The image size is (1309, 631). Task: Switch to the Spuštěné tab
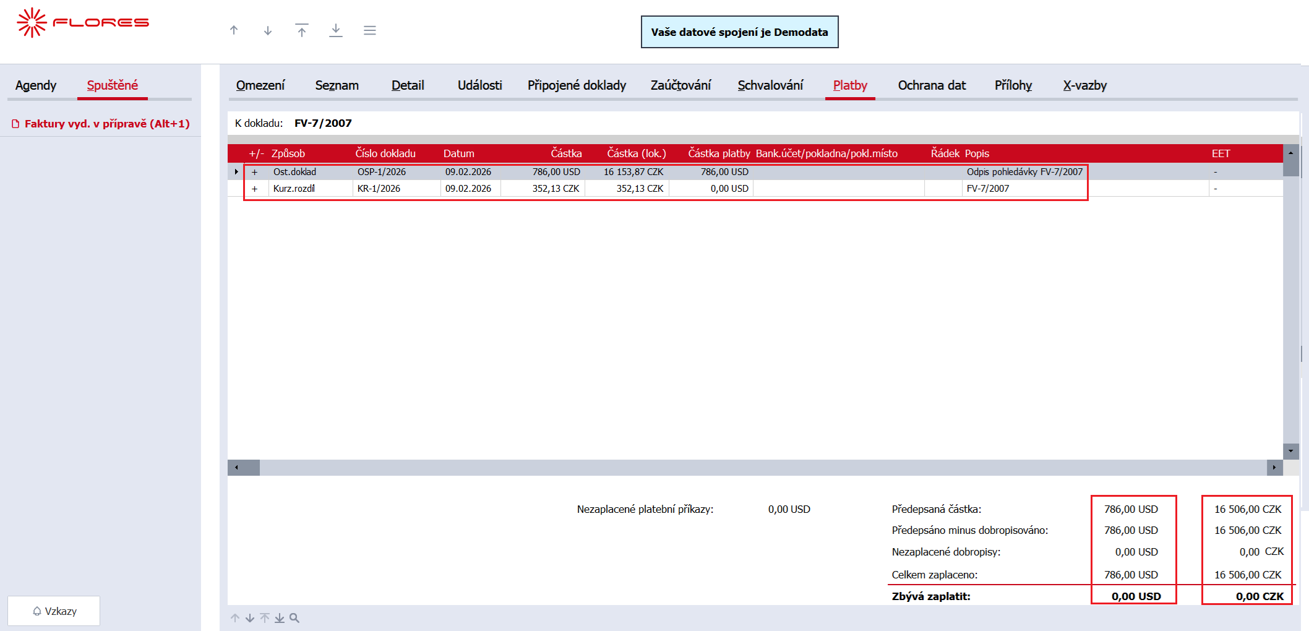click(113, 85)
